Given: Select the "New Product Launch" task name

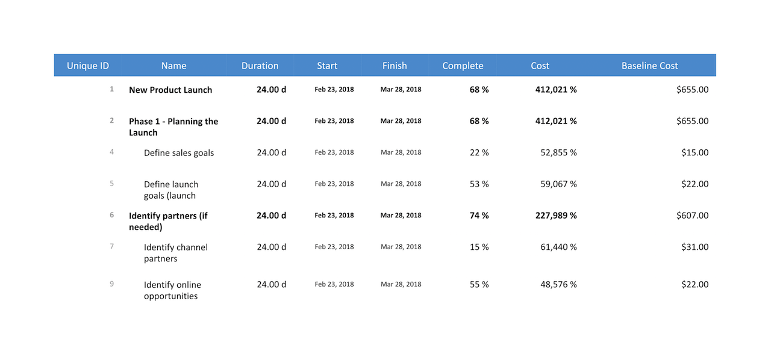Looking at the screenshot, I should [x=170, y=90].
